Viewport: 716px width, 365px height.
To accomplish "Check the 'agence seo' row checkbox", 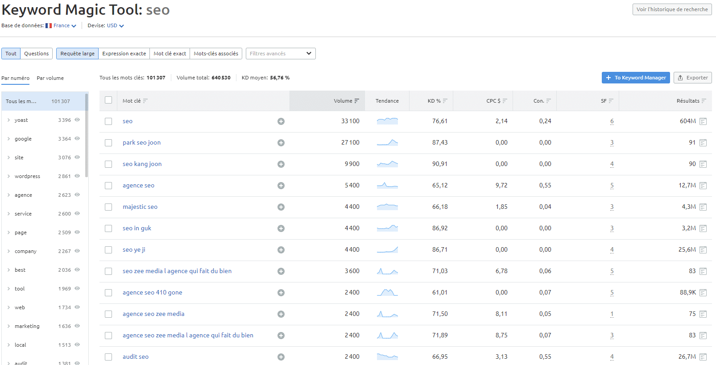I will click(108, 186).
